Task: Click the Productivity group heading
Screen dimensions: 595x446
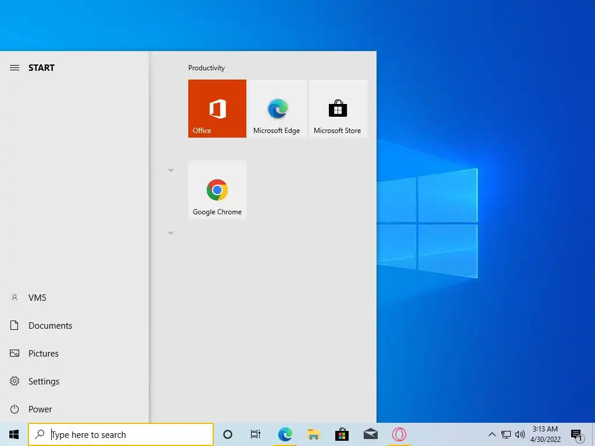Action: [x=206, y=68]
